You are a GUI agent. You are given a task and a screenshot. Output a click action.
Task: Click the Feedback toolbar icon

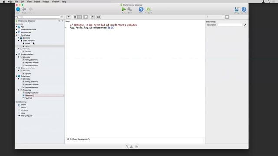[148, 9]
